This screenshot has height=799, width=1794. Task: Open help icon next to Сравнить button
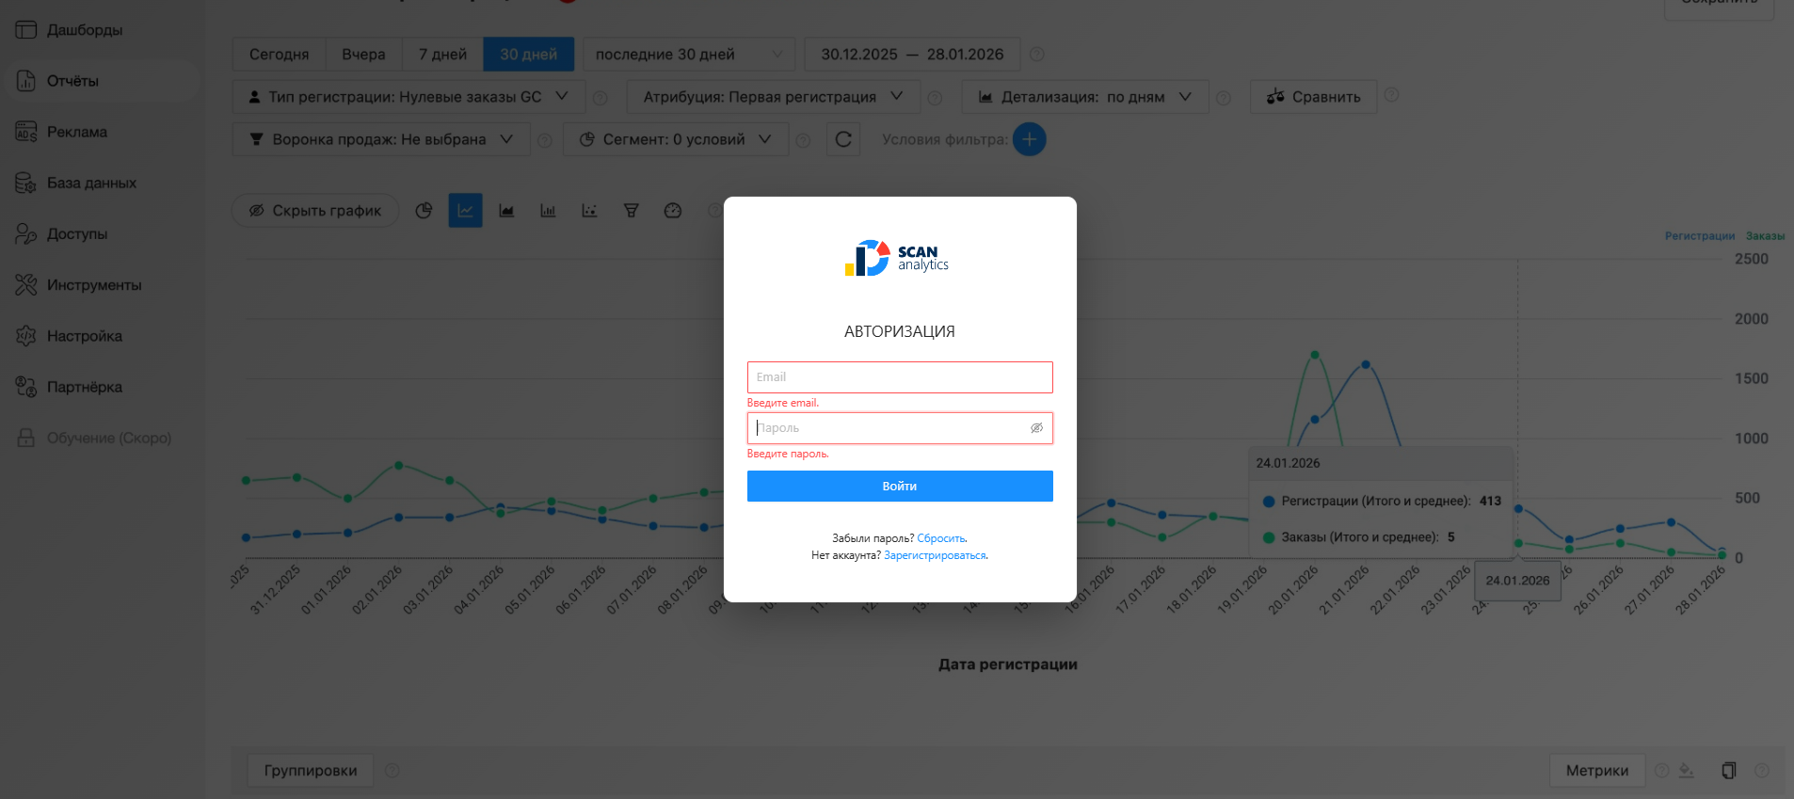pyautogui.click(x=1392, y=95)
